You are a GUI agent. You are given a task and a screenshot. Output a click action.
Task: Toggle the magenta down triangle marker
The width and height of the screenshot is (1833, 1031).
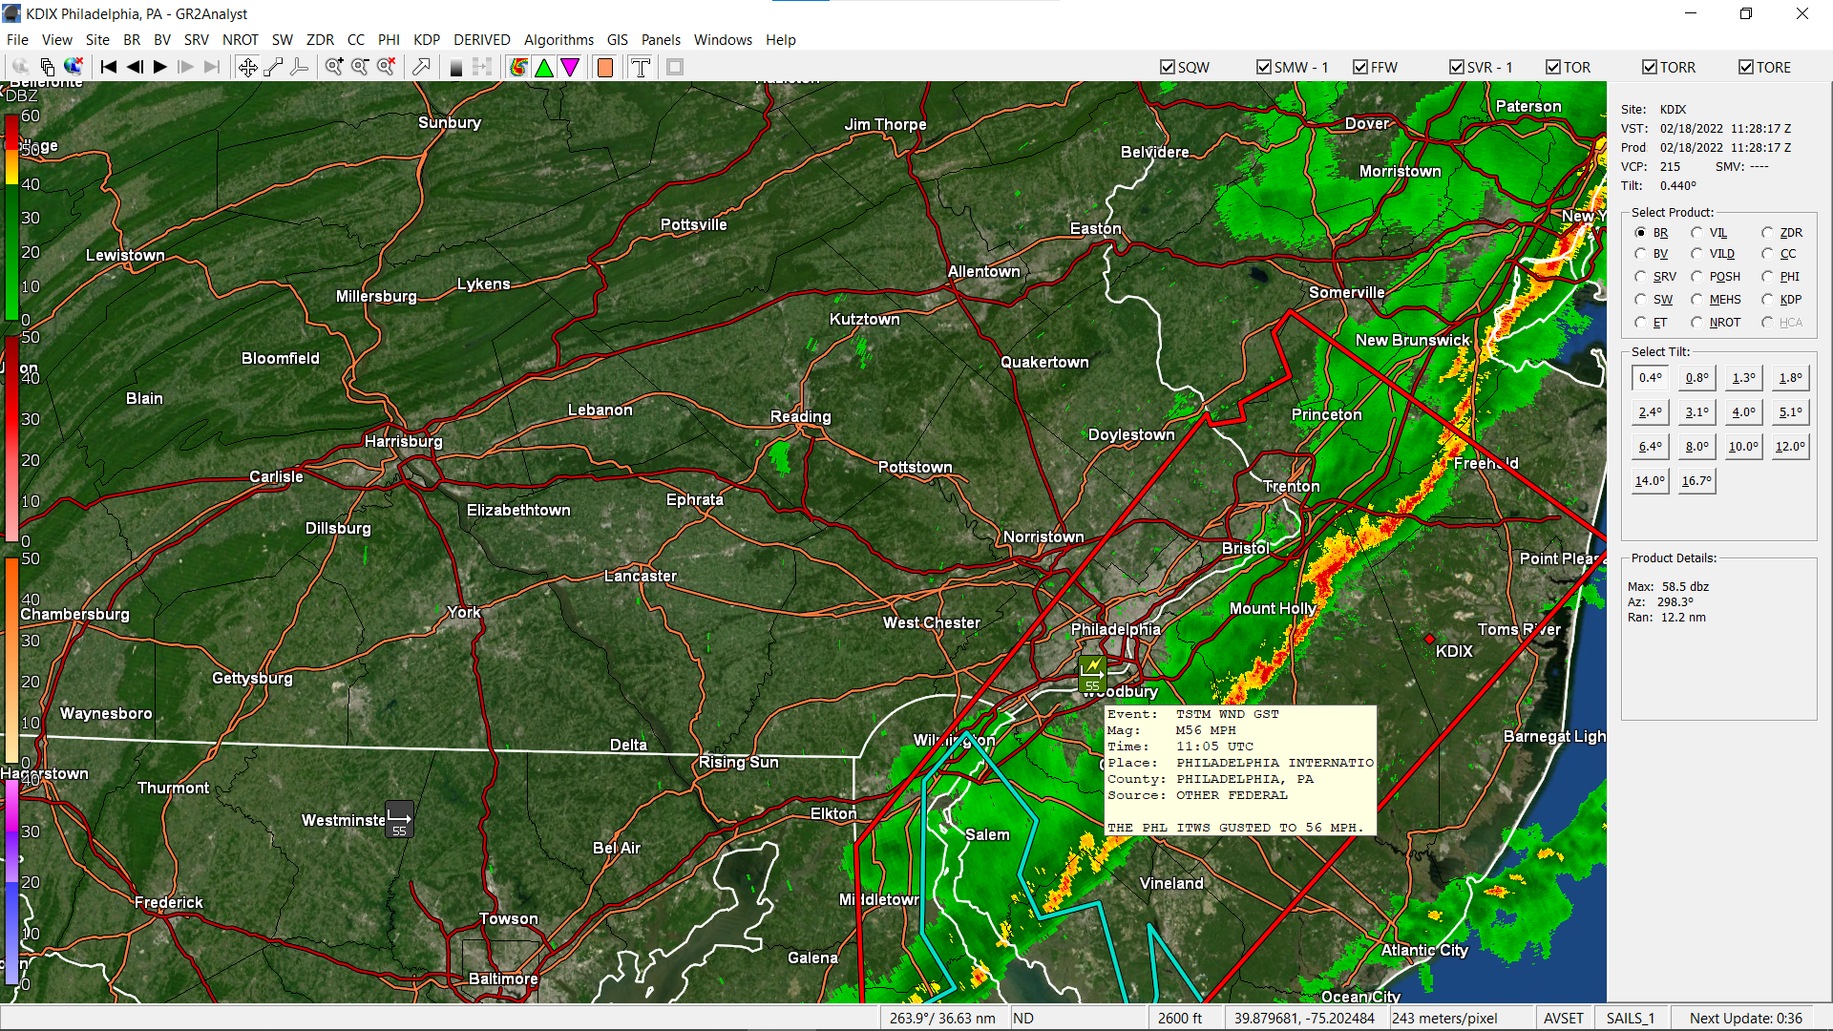570,67
